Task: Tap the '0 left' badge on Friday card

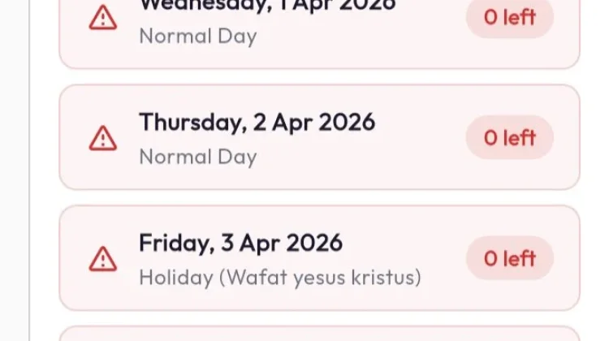Action: tap(510, 258)
